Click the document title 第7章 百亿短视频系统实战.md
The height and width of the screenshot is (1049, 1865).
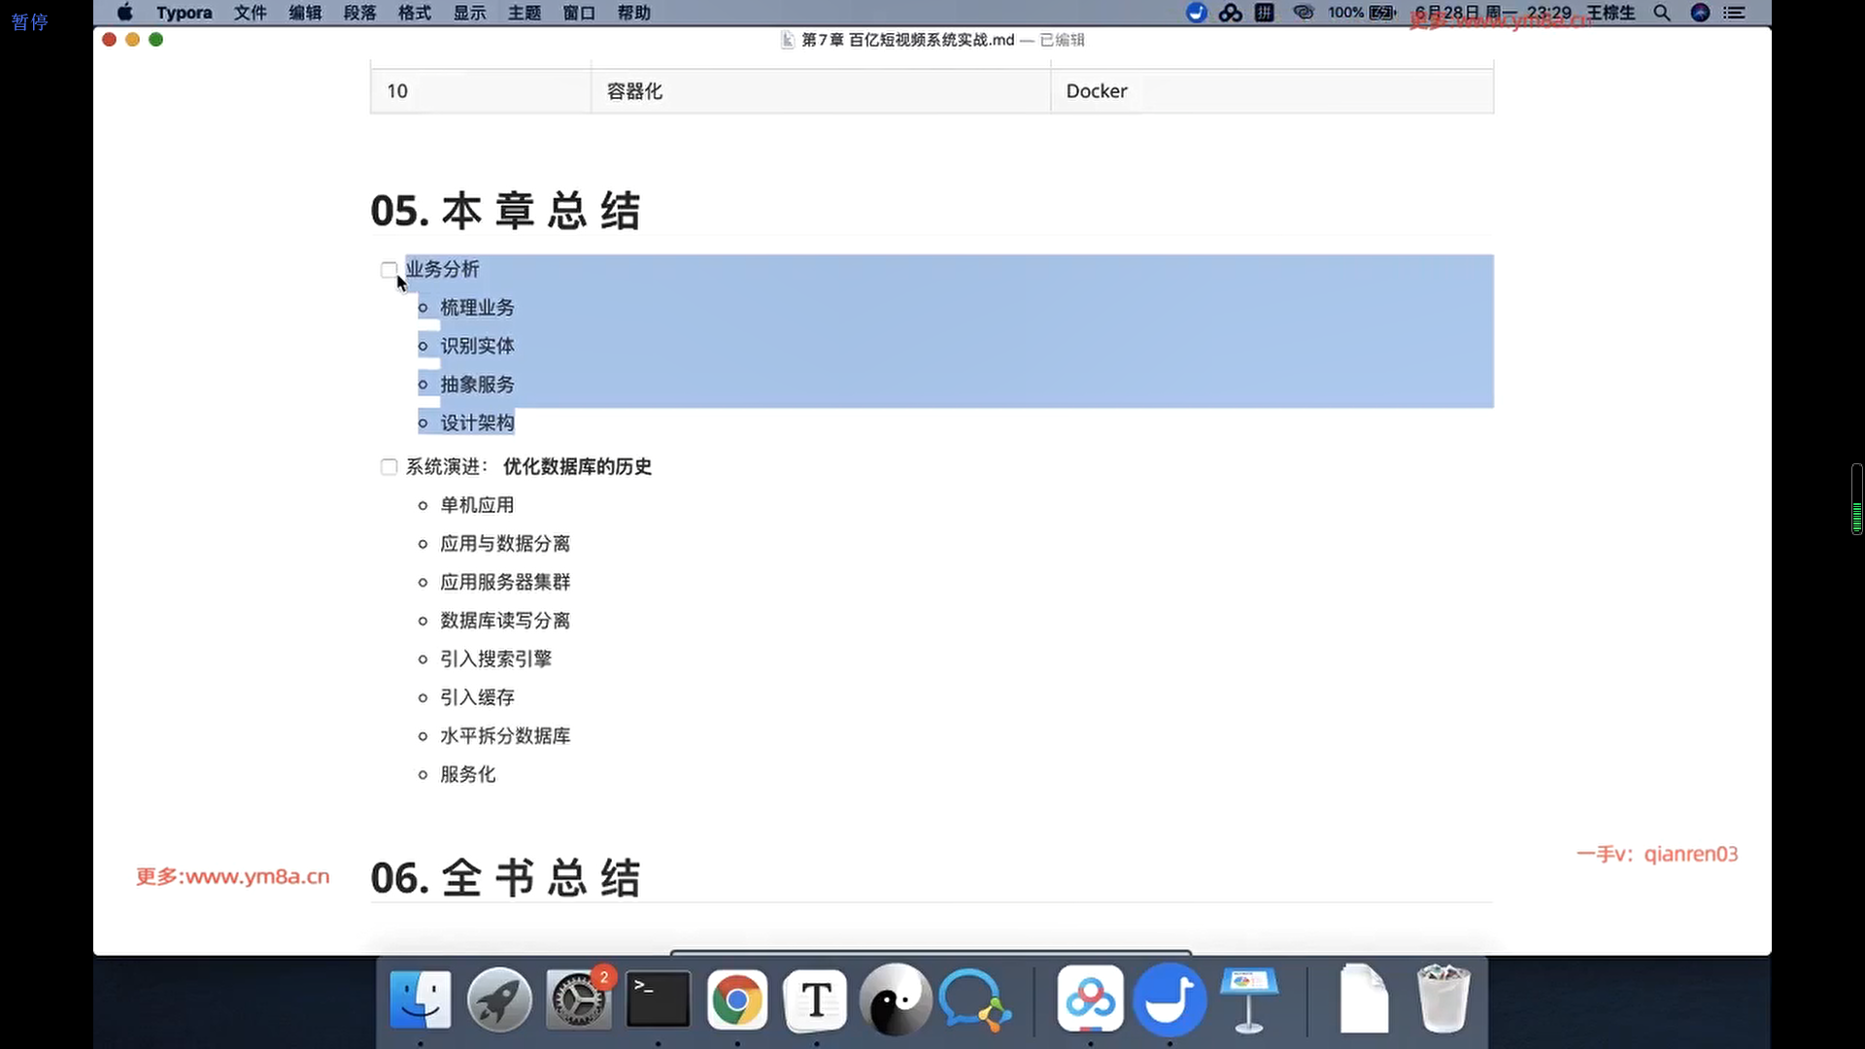(x=907, y=40)
